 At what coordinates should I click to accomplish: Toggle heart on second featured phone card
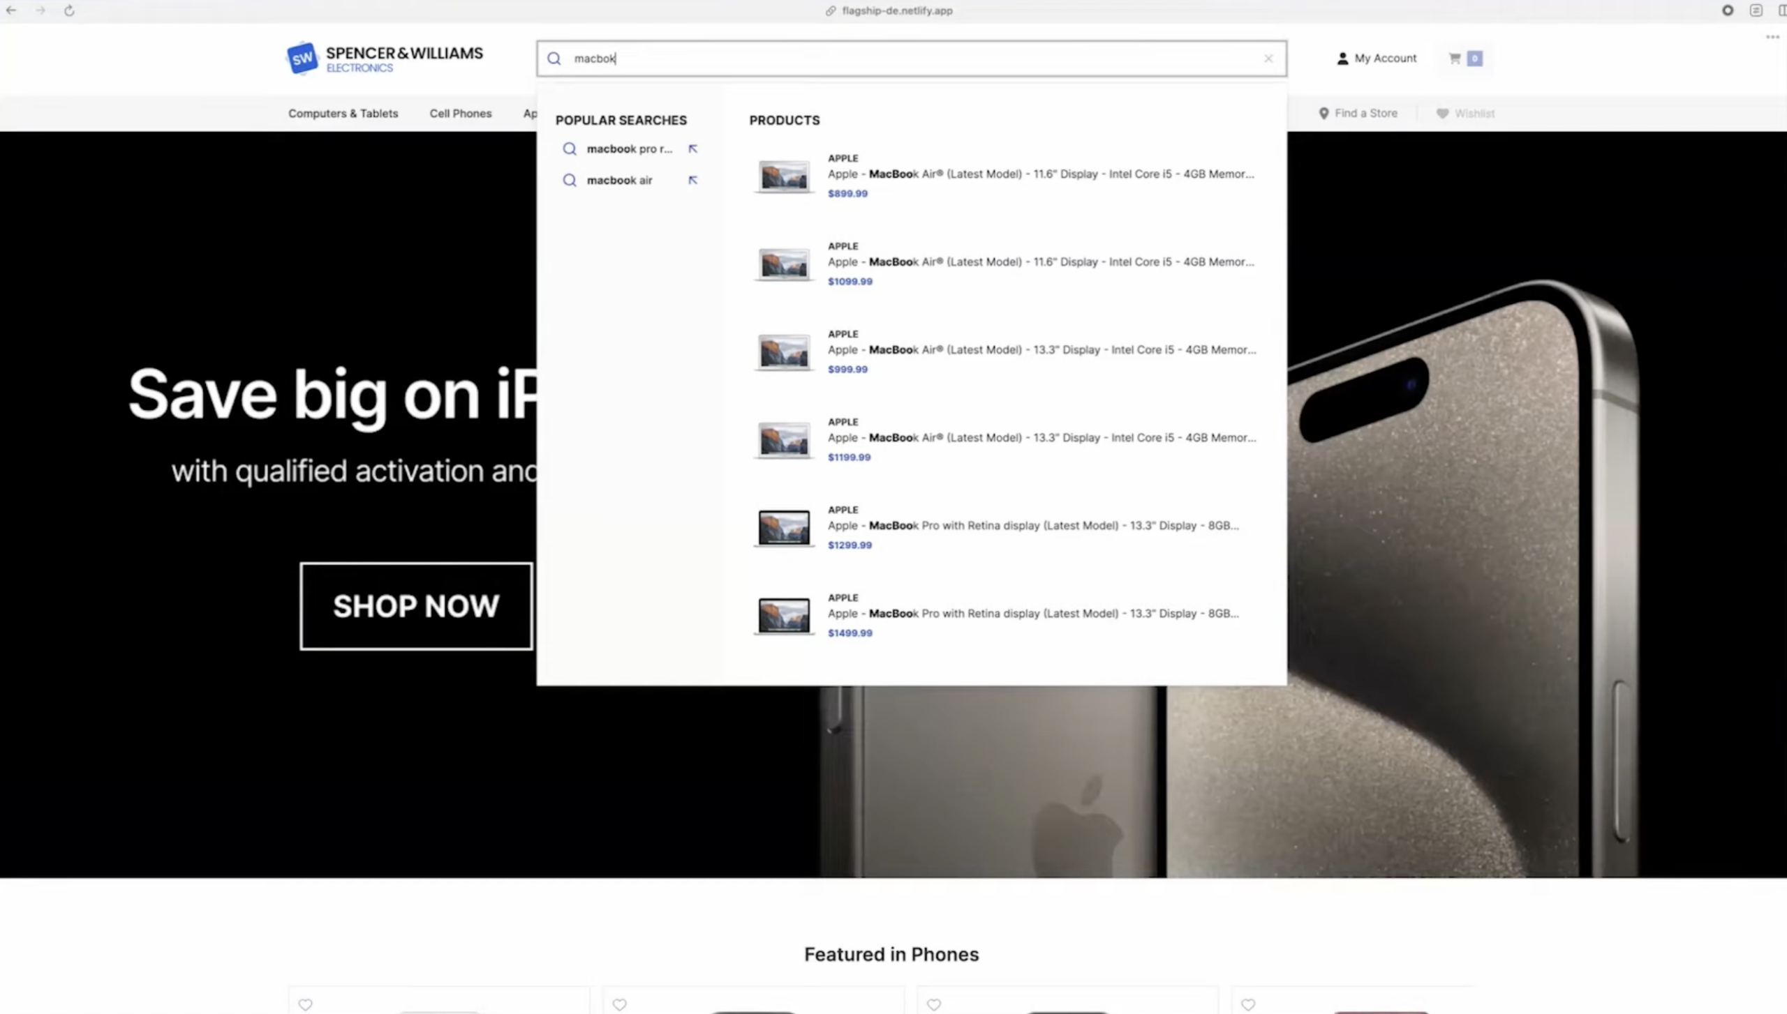619,1004
